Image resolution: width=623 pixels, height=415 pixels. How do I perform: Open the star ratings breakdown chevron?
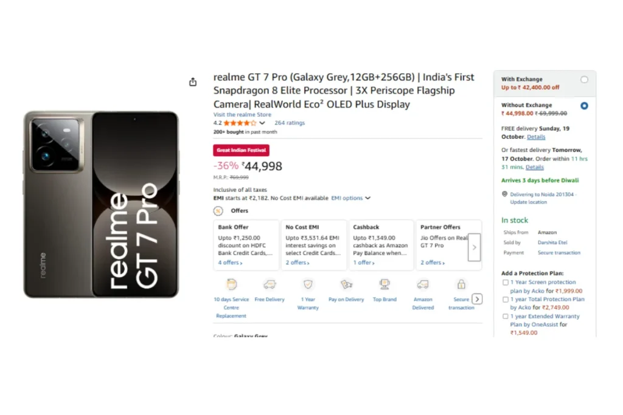pos(262,123)
